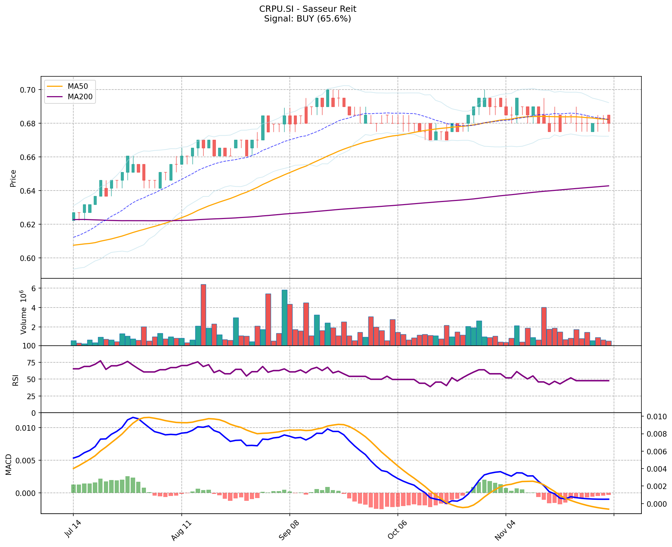Click the CRPU.SI - Sasseur Reit title
672x547 pixels.
(x=308, y=9)
